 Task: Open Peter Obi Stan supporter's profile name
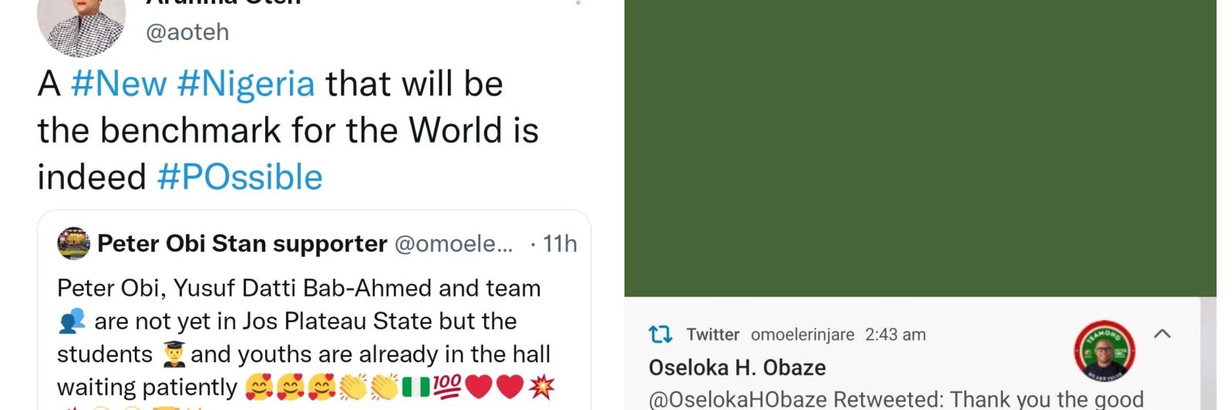242,244
